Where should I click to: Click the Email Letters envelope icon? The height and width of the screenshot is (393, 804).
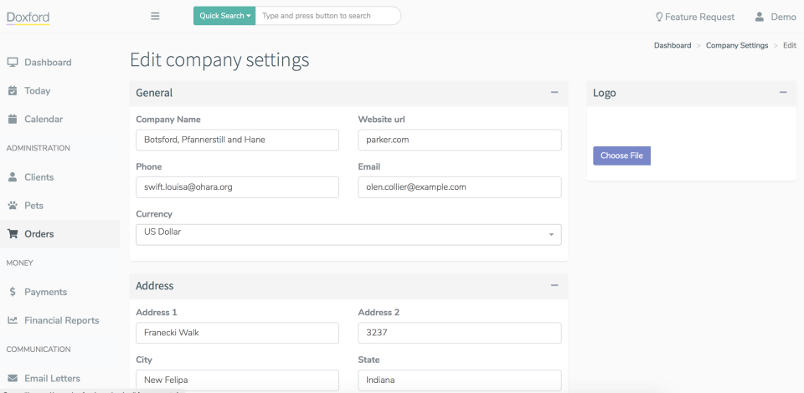13,379
